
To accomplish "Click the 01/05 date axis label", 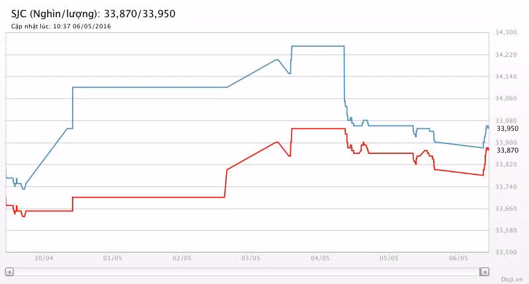I will point(112,258).
